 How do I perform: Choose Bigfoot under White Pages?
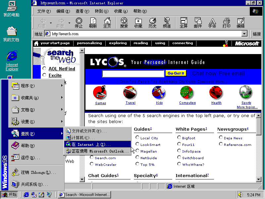pos(179,138)
